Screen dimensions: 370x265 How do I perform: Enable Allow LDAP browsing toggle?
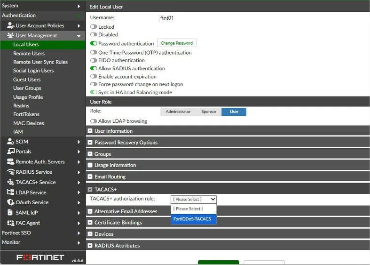coord(94,121)
